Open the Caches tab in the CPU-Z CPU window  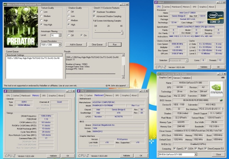click(x=166, y=7)
